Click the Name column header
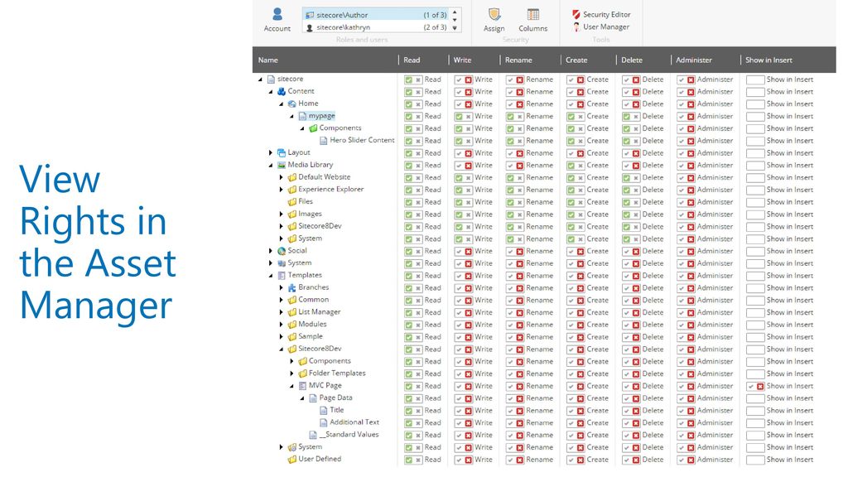The height and width of the screenshot is (477, 848). 267,60
